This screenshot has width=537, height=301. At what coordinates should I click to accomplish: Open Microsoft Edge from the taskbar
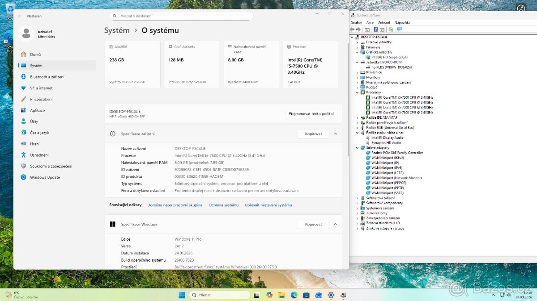click(x=294, y=295)
